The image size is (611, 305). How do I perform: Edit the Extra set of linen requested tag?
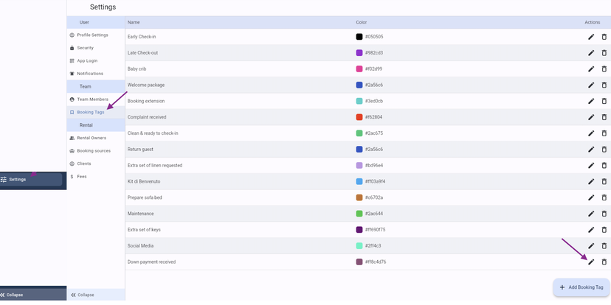[x=591, y=165]
